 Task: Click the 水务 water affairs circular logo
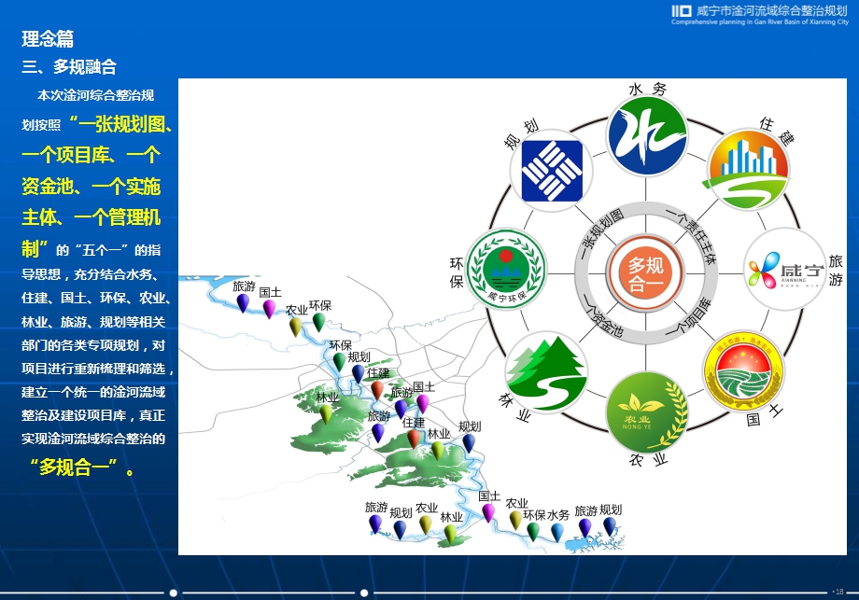pos(647,135)
